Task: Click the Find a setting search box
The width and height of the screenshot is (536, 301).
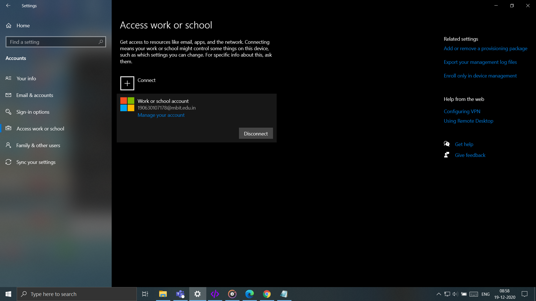Action: (56, 42)
